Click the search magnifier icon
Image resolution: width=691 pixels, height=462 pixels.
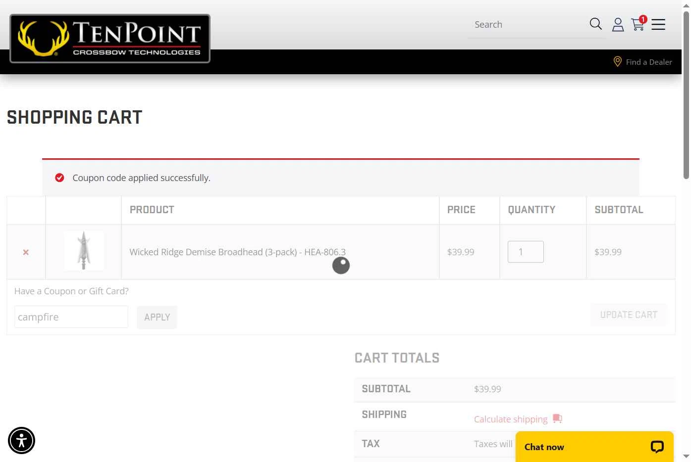pos(595,24)
